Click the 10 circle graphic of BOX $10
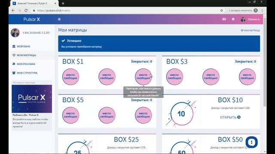 click(181, 114)
